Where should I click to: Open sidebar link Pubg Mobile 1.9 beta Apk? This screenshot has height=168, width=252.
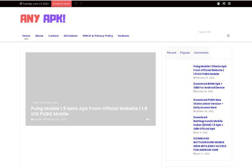[x=210, y=70]
